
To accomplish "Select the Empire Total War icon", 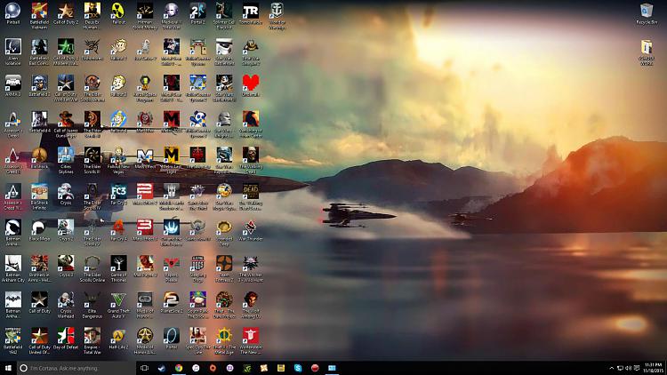I will (x=92, y=341).
